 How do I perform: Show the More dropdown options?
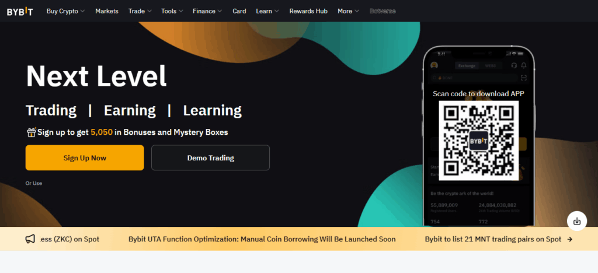click(x=348, y=11)
